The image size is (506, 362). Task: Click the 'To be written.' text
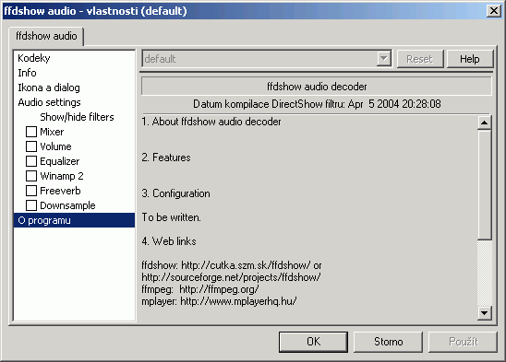tap(172, 217)
